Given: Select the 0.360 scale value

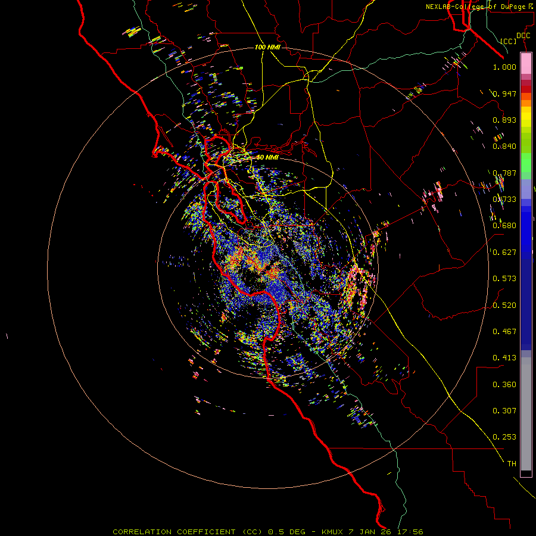Looking at the screenshot, I should [504, 385].
